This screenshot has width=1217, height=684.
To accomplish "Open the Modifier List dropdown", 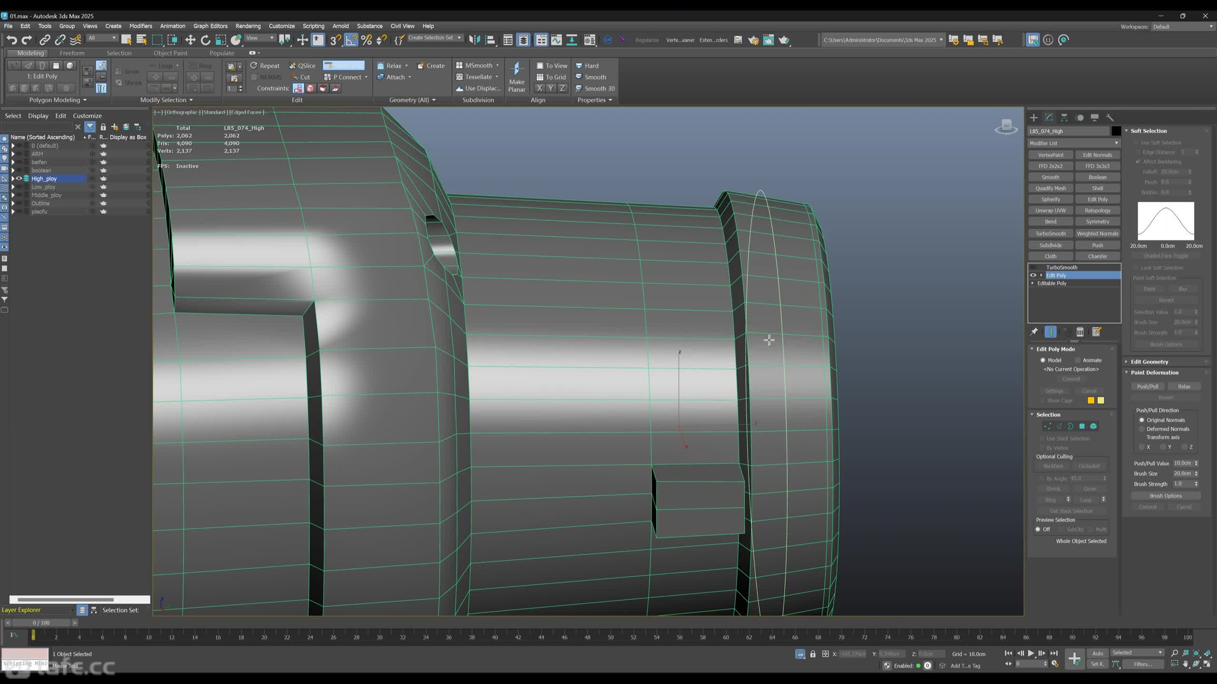I will tap(1074, 143).
